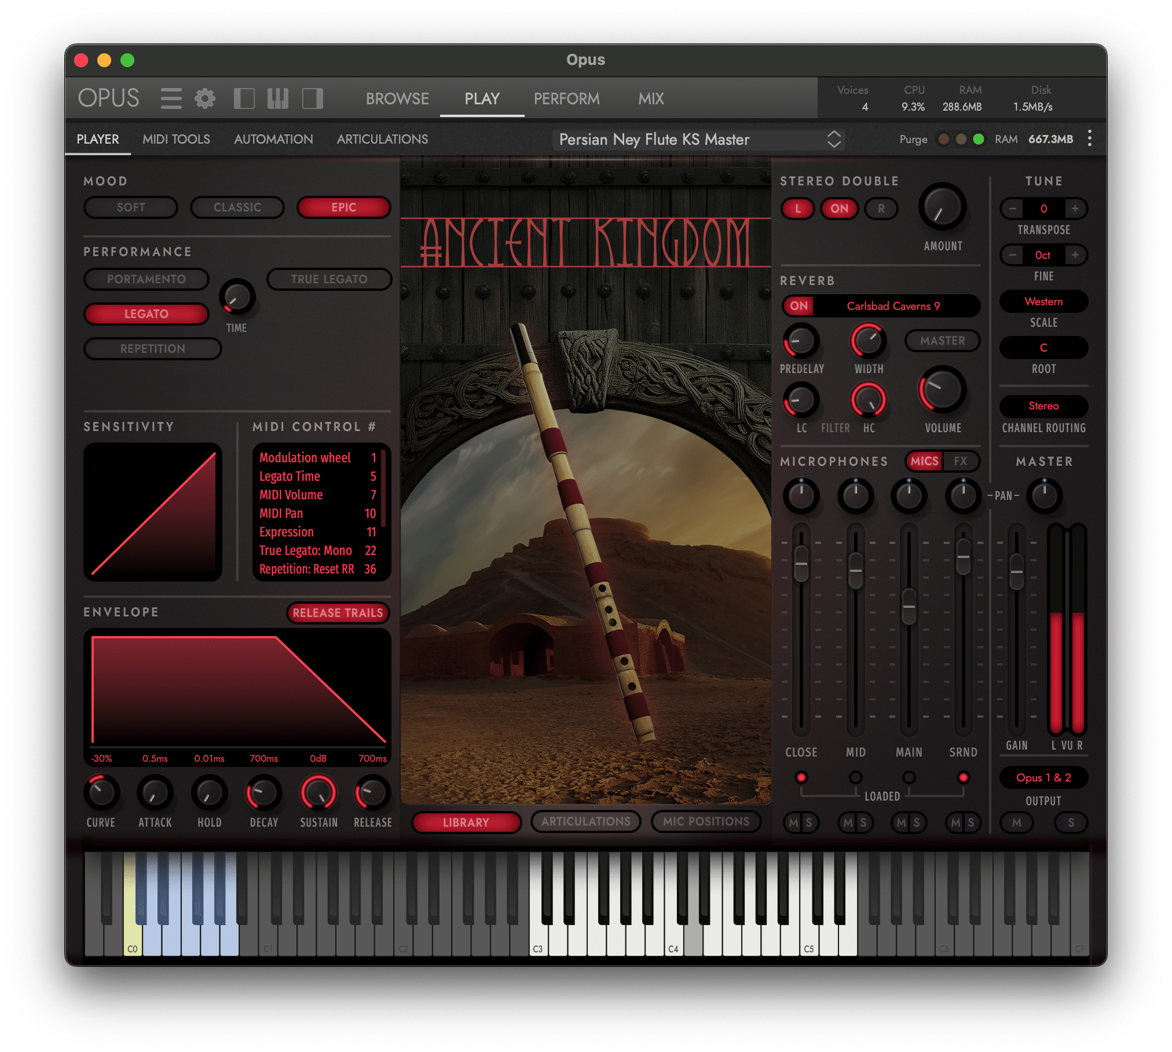Click the reverb MASTER button
The height and width of the screenshot is (1052, 1172).
[942, 341]
